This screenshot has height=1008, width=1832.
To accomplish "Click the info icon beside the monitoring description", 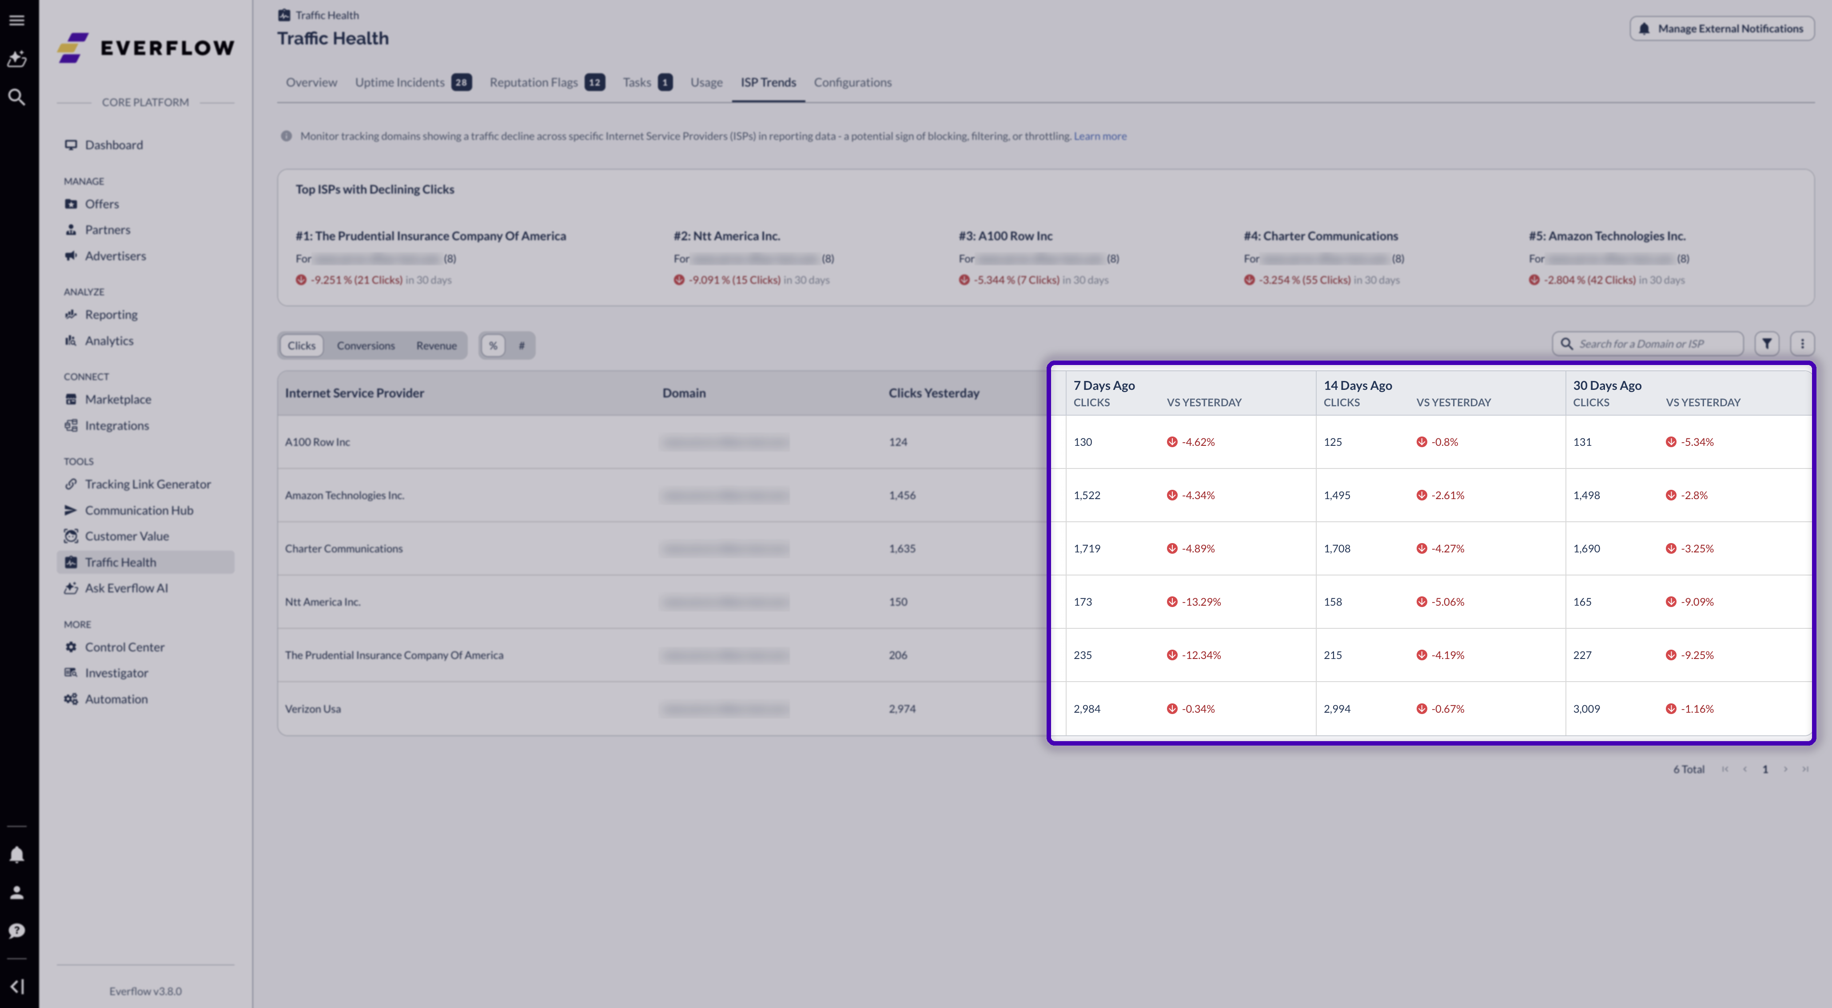I will tap(286, 136).
